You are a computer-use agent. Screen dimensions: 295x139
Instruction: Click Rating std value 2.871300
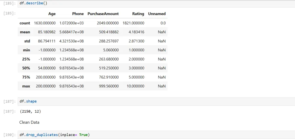click(x=136, y=41)
